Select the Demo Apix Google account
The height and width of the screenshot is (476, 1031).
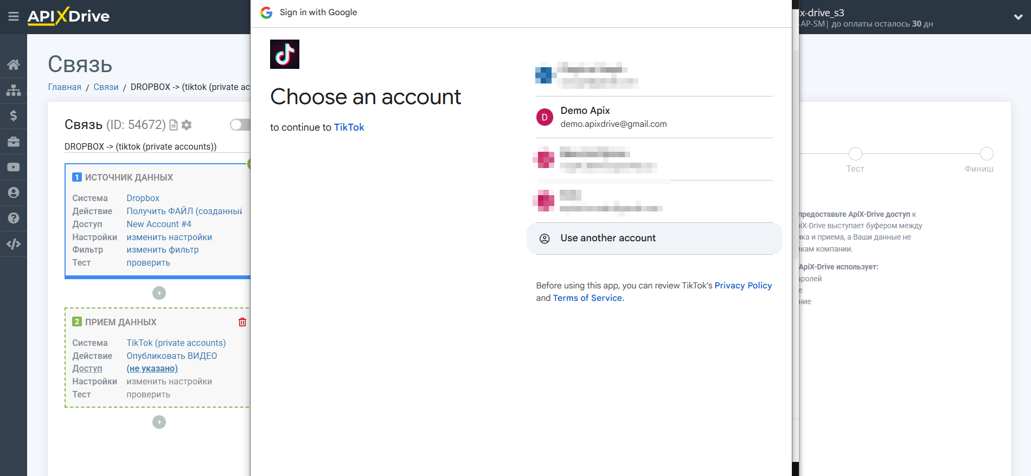[654, 117]
